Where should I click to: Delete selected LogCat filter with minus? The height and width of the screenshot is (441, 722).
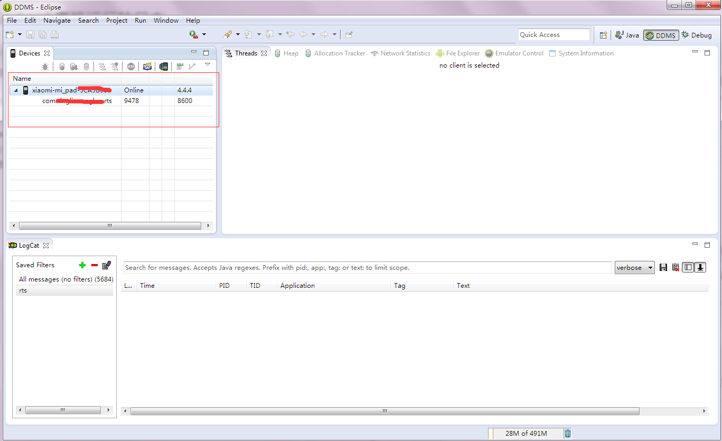[x=95, y=265]
